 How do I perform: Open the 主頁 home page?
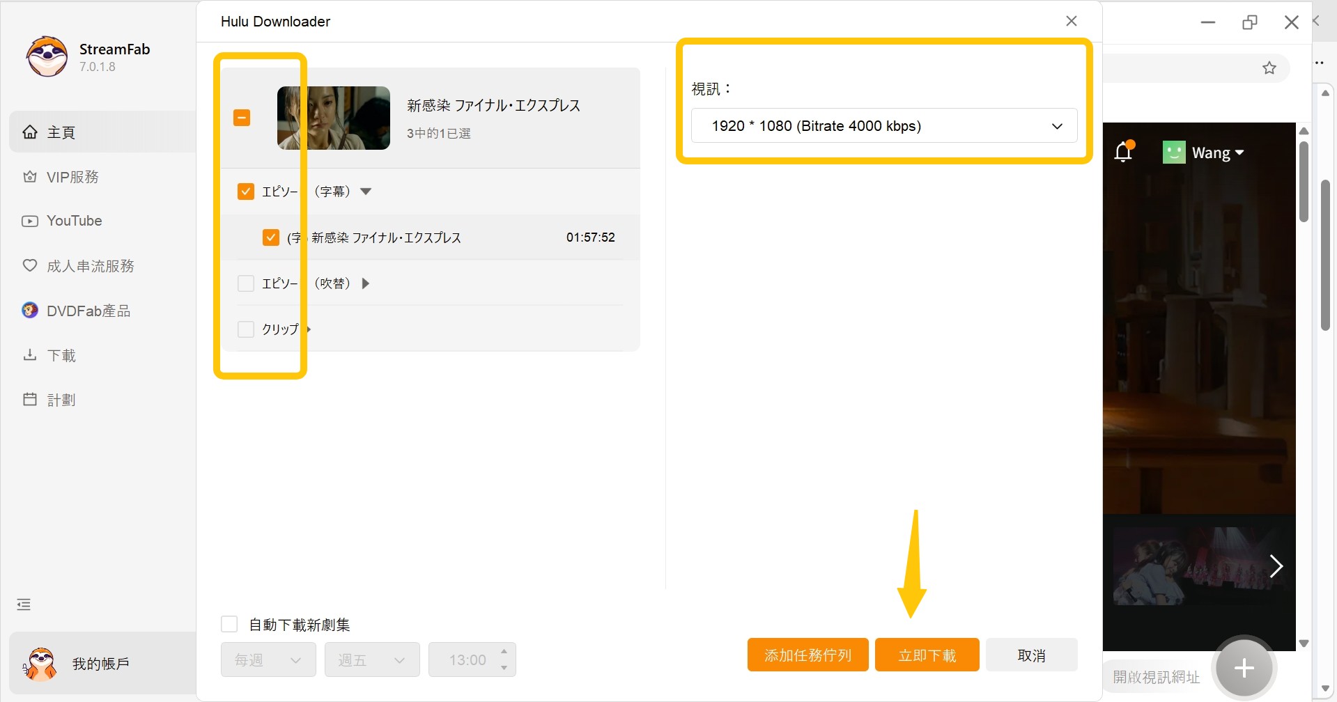[x=61, y=132]
